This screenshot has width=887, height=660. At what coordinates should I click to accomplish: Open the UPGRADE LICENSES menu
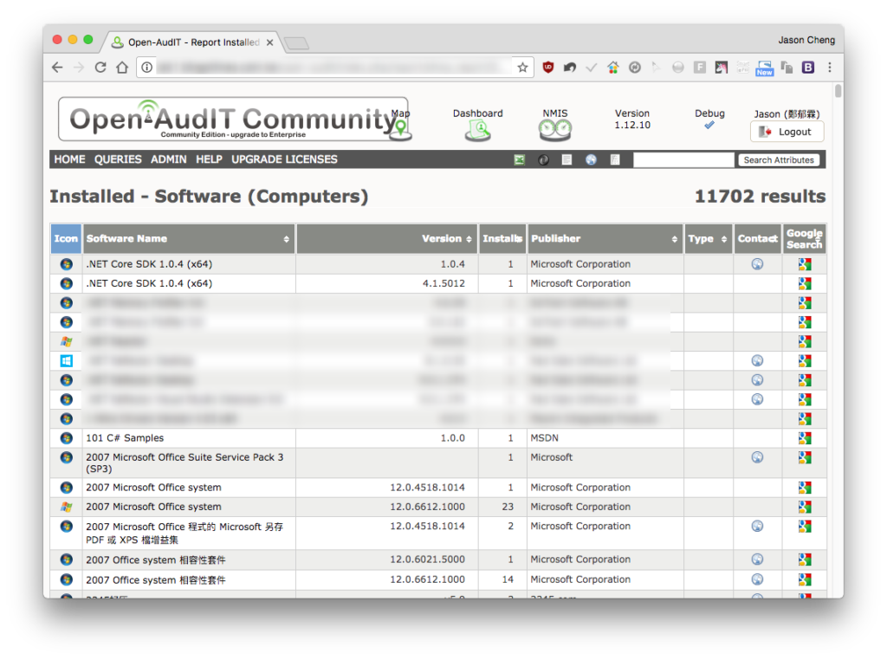284,159
